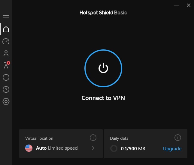Go to the Home view
This screenshot has width=194, height=165.
[x=6, y=29]
